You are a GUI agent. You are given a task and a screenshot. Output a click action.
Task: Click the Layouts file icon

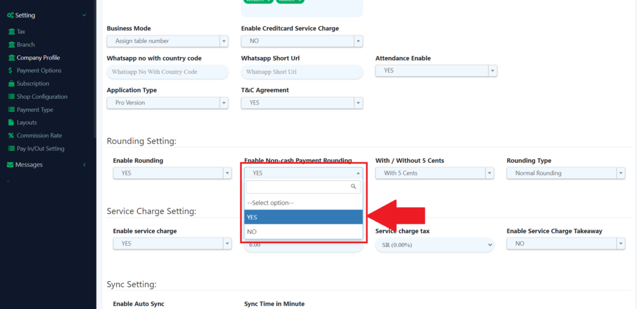pyautogui.click(x=11, y=123)
